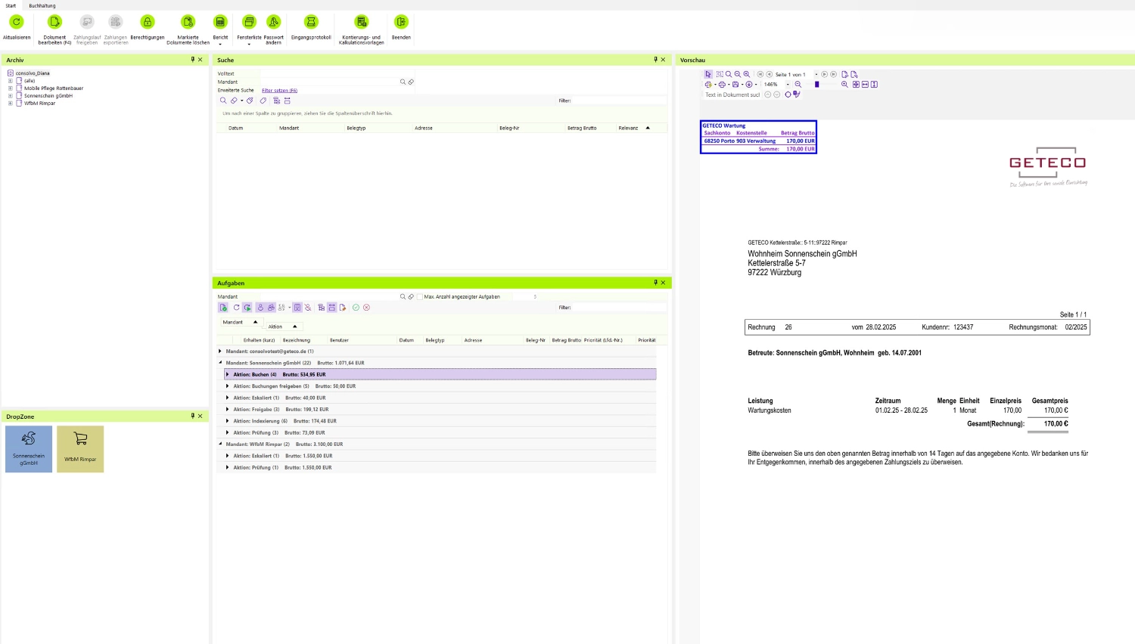Open the Eingangsprotokoll
Screen dimensions: 1135x644
(311, 23)
